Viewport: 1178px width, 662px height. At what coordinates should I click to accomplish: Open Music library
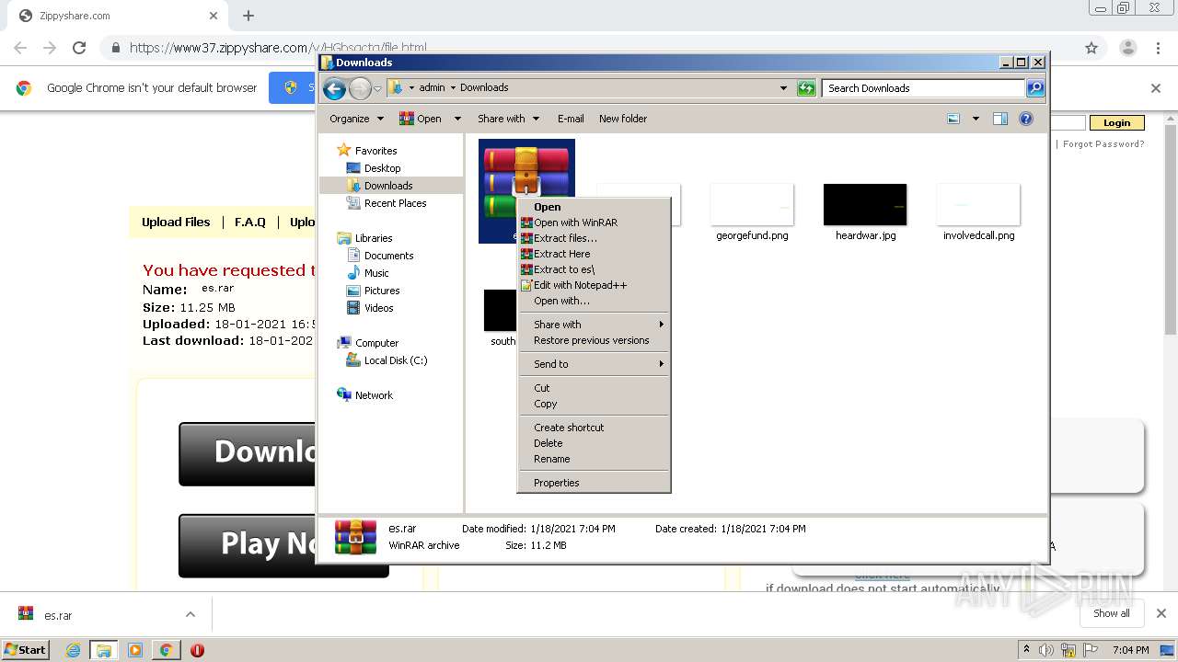tap(376, 273)
